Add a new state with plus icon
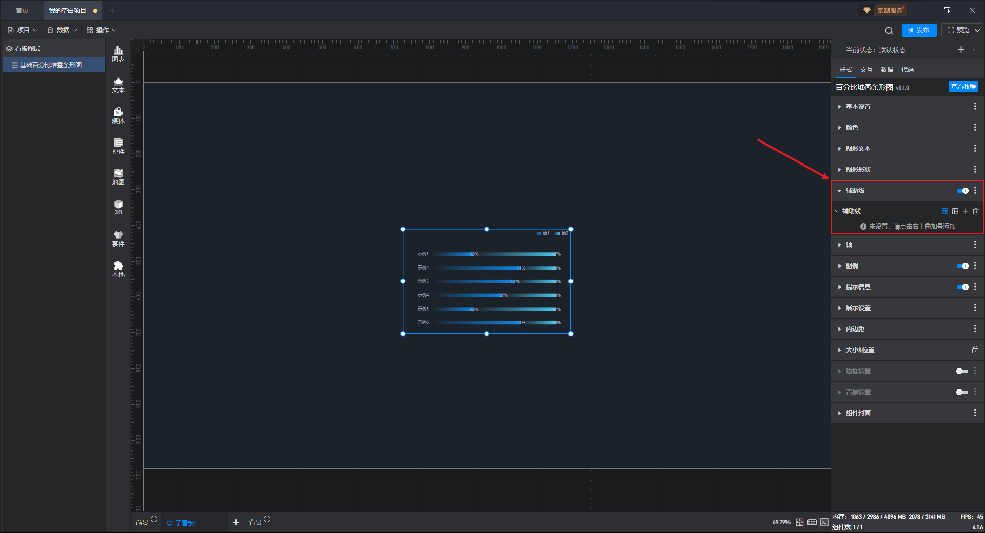Image resolution: width=985 pixels, height=533 pixels. pyautogui.click(x=961, y=50)
